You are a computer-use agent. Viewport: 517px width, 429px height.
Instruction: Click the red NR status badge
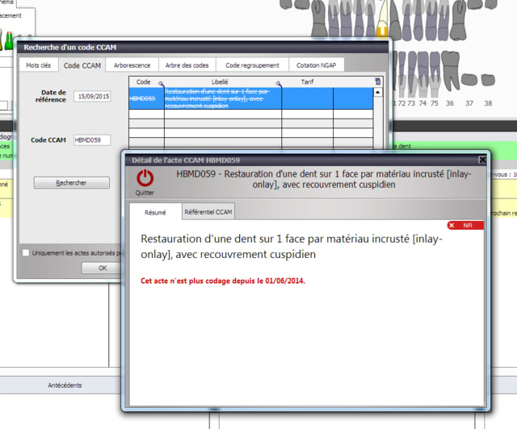point(465,226)
